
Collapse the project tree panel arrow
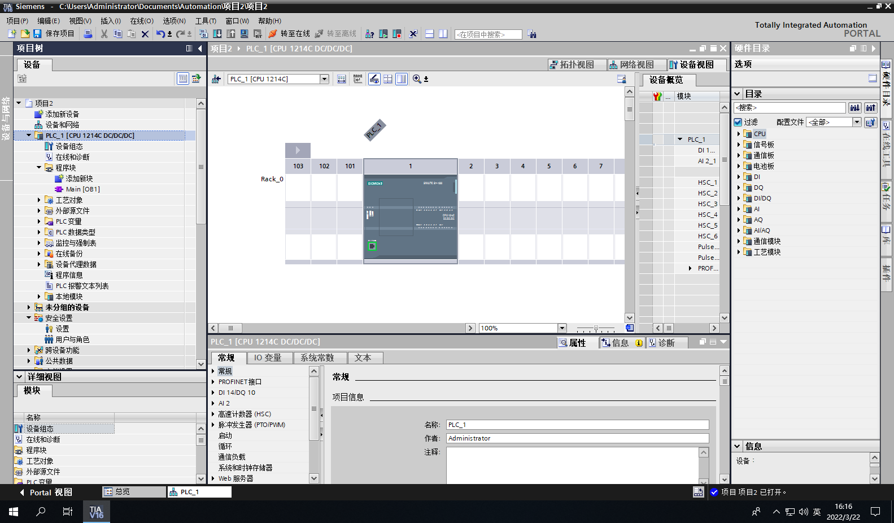(x=200, y=49)
